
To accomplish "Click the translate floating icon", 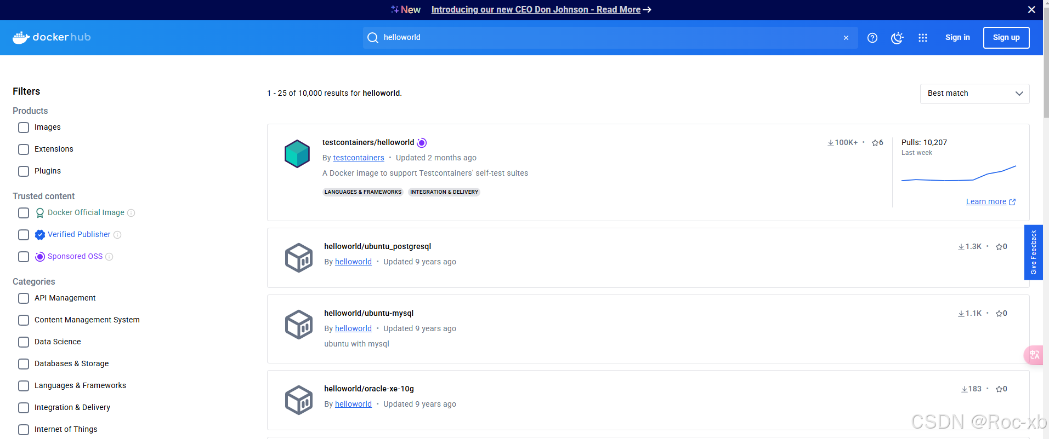I will 1034,355.
